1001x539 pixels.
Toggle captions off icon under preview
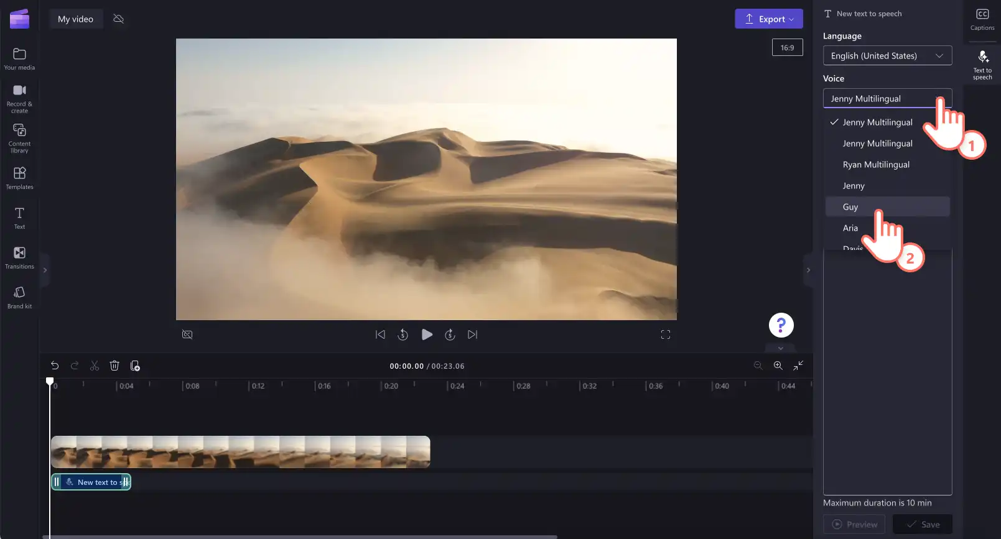[187, 334]
